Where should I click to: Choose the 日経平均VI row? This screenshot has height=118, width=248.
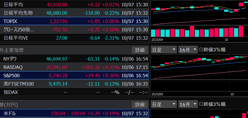click(74, 38)
